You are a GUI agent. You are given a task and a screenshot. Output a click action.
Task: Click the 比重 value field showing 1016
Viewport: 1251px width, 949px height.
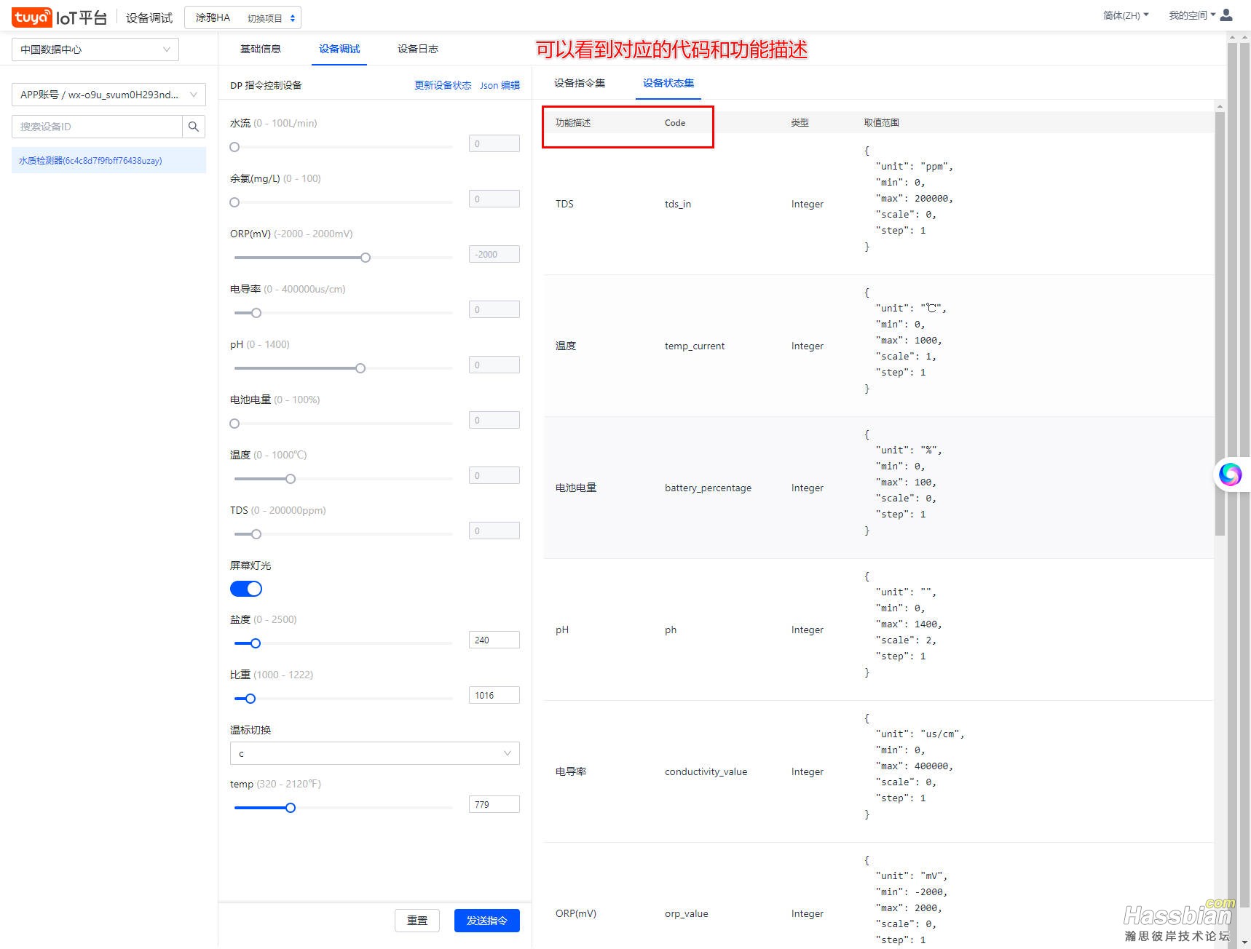494,695
